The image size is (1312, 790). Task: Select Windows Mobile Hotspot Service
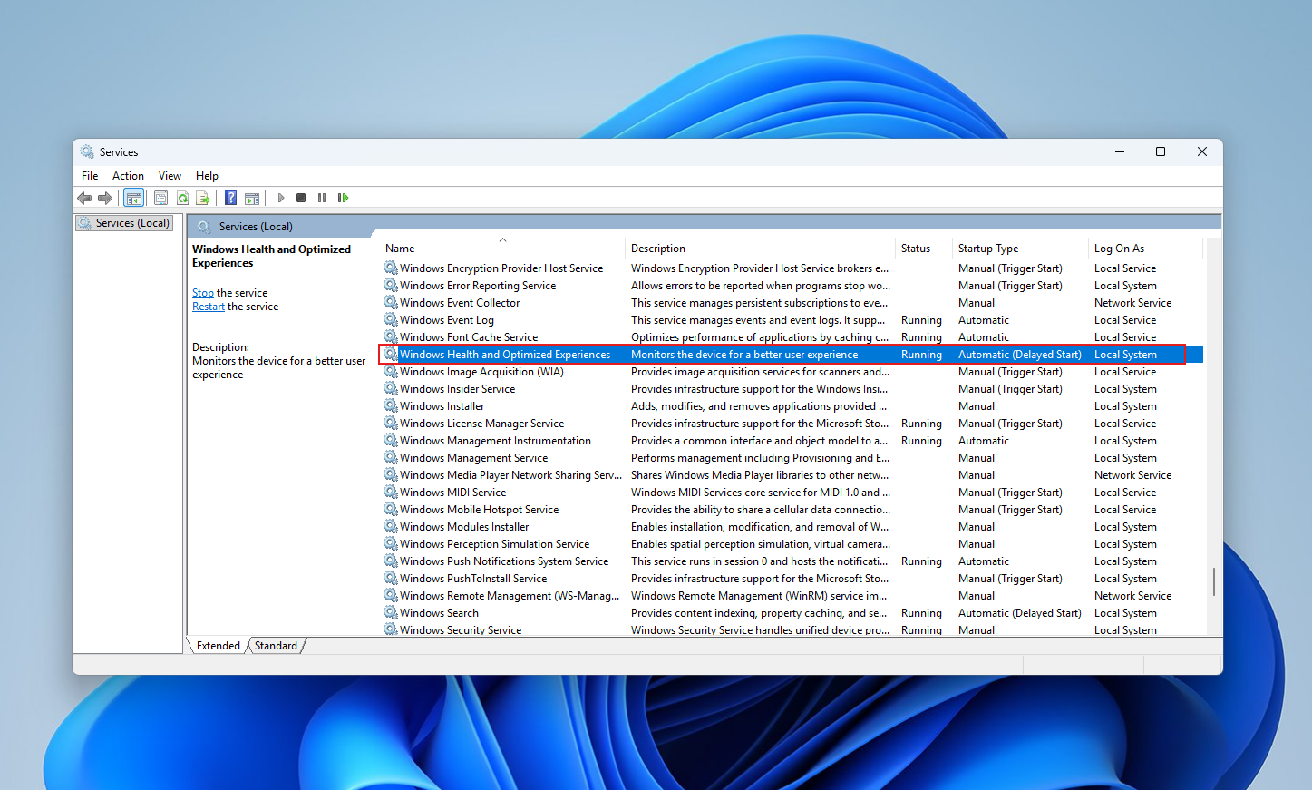pos(479,510)
